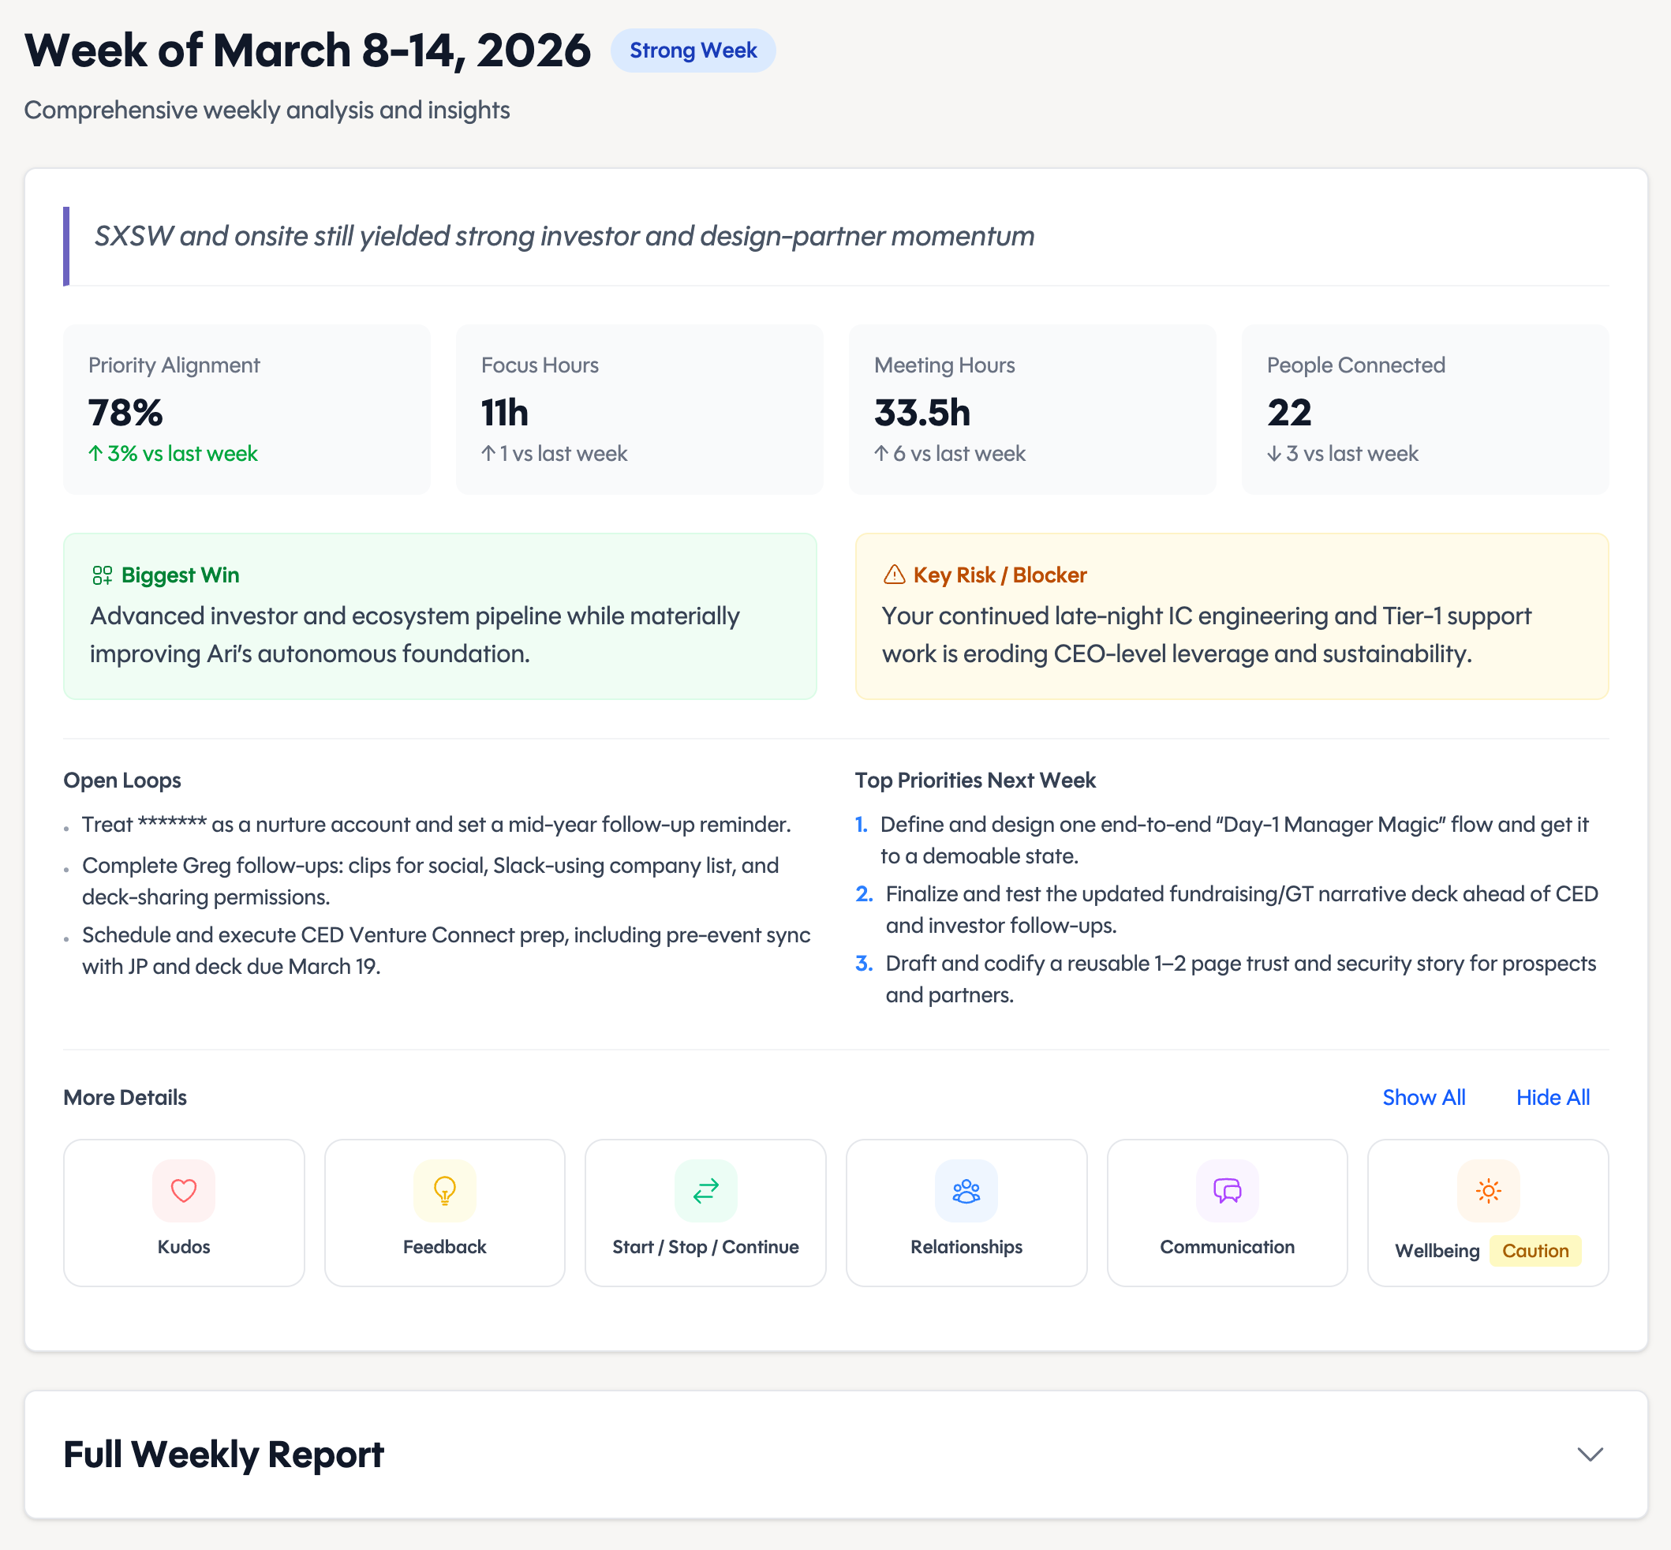
Task: Click the Show All link
Action: pyautogui.click(x=1422, y=1097)
